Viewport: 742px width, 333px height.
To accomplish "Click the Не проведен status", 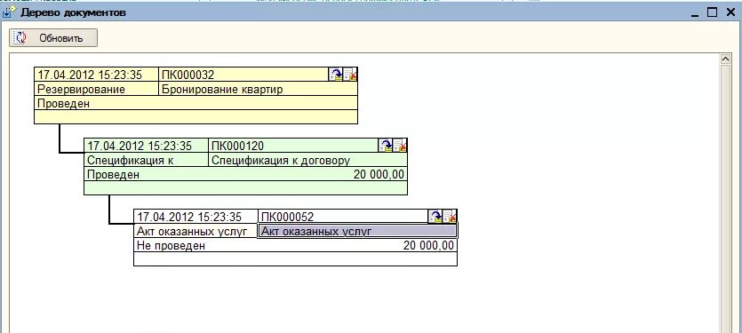I will point(172,245).
